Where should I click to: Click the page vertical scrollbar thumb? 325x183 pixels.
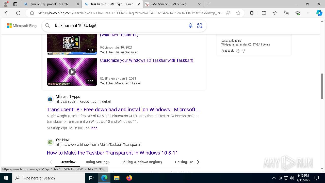(x=322, y=86)
